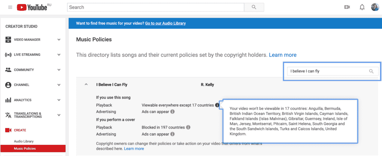Expand Translations & Transcriptions section
Viewport: 382px width, 156px height.
(59, 115)
